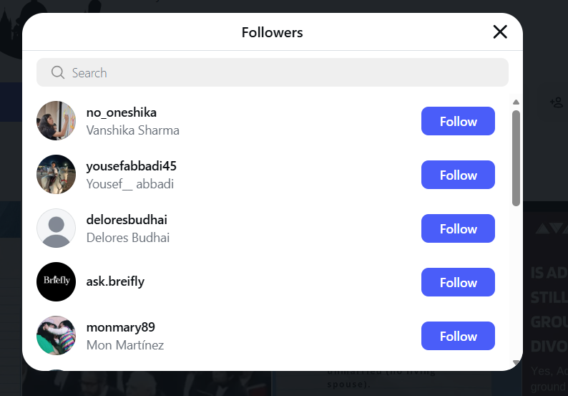Open the ask.breifly username link
This screenshot has height=396, width=568.
click(x=115, y=281)
